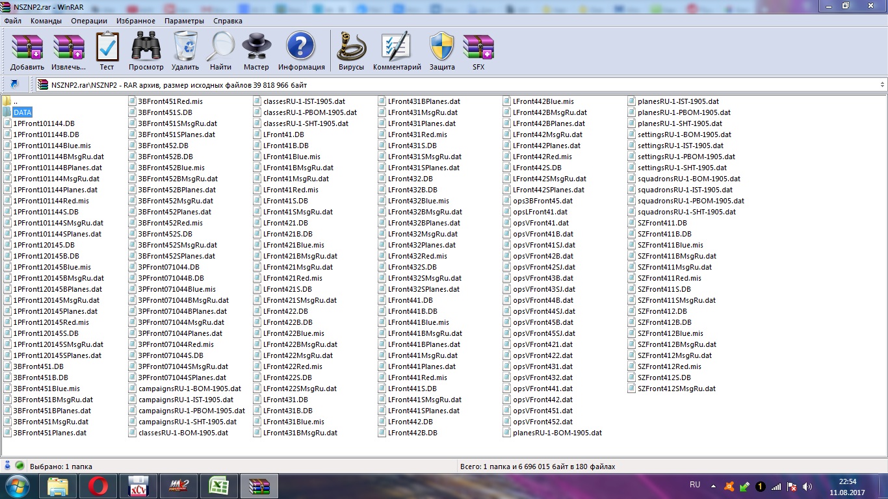Open the Параметры menu
This screenshot has height=499, width=888.
[x=184, y=21]
